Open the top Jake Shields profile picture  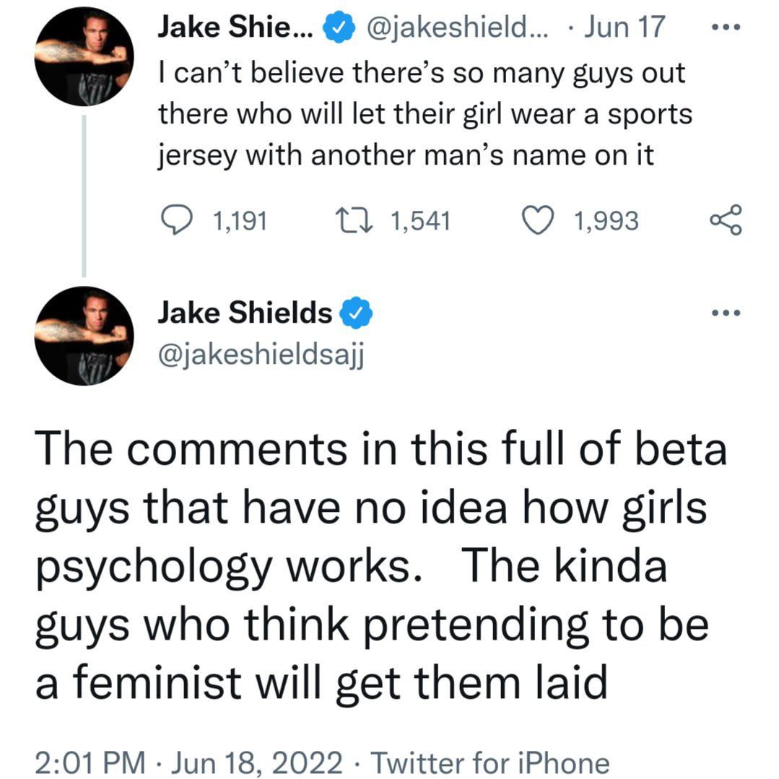pyautogui.click(x=84, y=56)
